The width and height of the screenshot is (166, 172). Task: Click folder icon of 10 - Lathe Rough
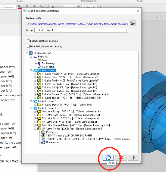click(39, 112)
